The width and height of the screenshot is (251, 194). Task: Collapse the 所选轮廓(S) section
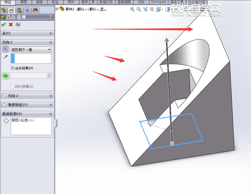click(51, 114)
